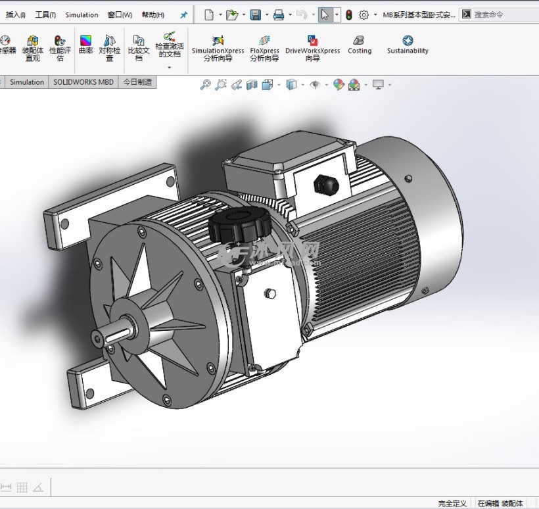The image size is (539, 509).
Task: Toggle the 曲率 curvature display
Action: point(85,45)
